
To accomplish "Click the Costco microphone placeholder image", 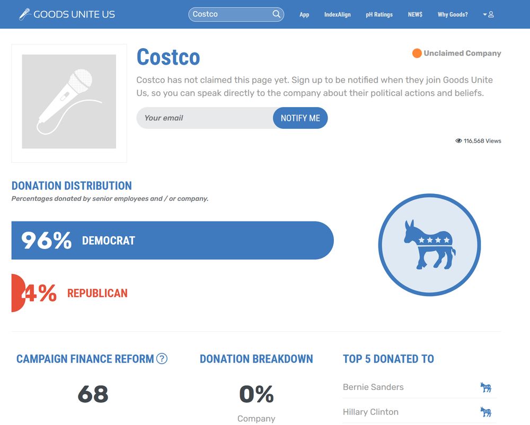I will [x=69, y=102].
